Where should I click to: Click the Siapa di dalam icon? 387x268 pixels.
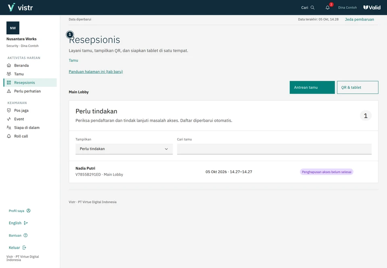pyautogui.click(x=9, y=128)
